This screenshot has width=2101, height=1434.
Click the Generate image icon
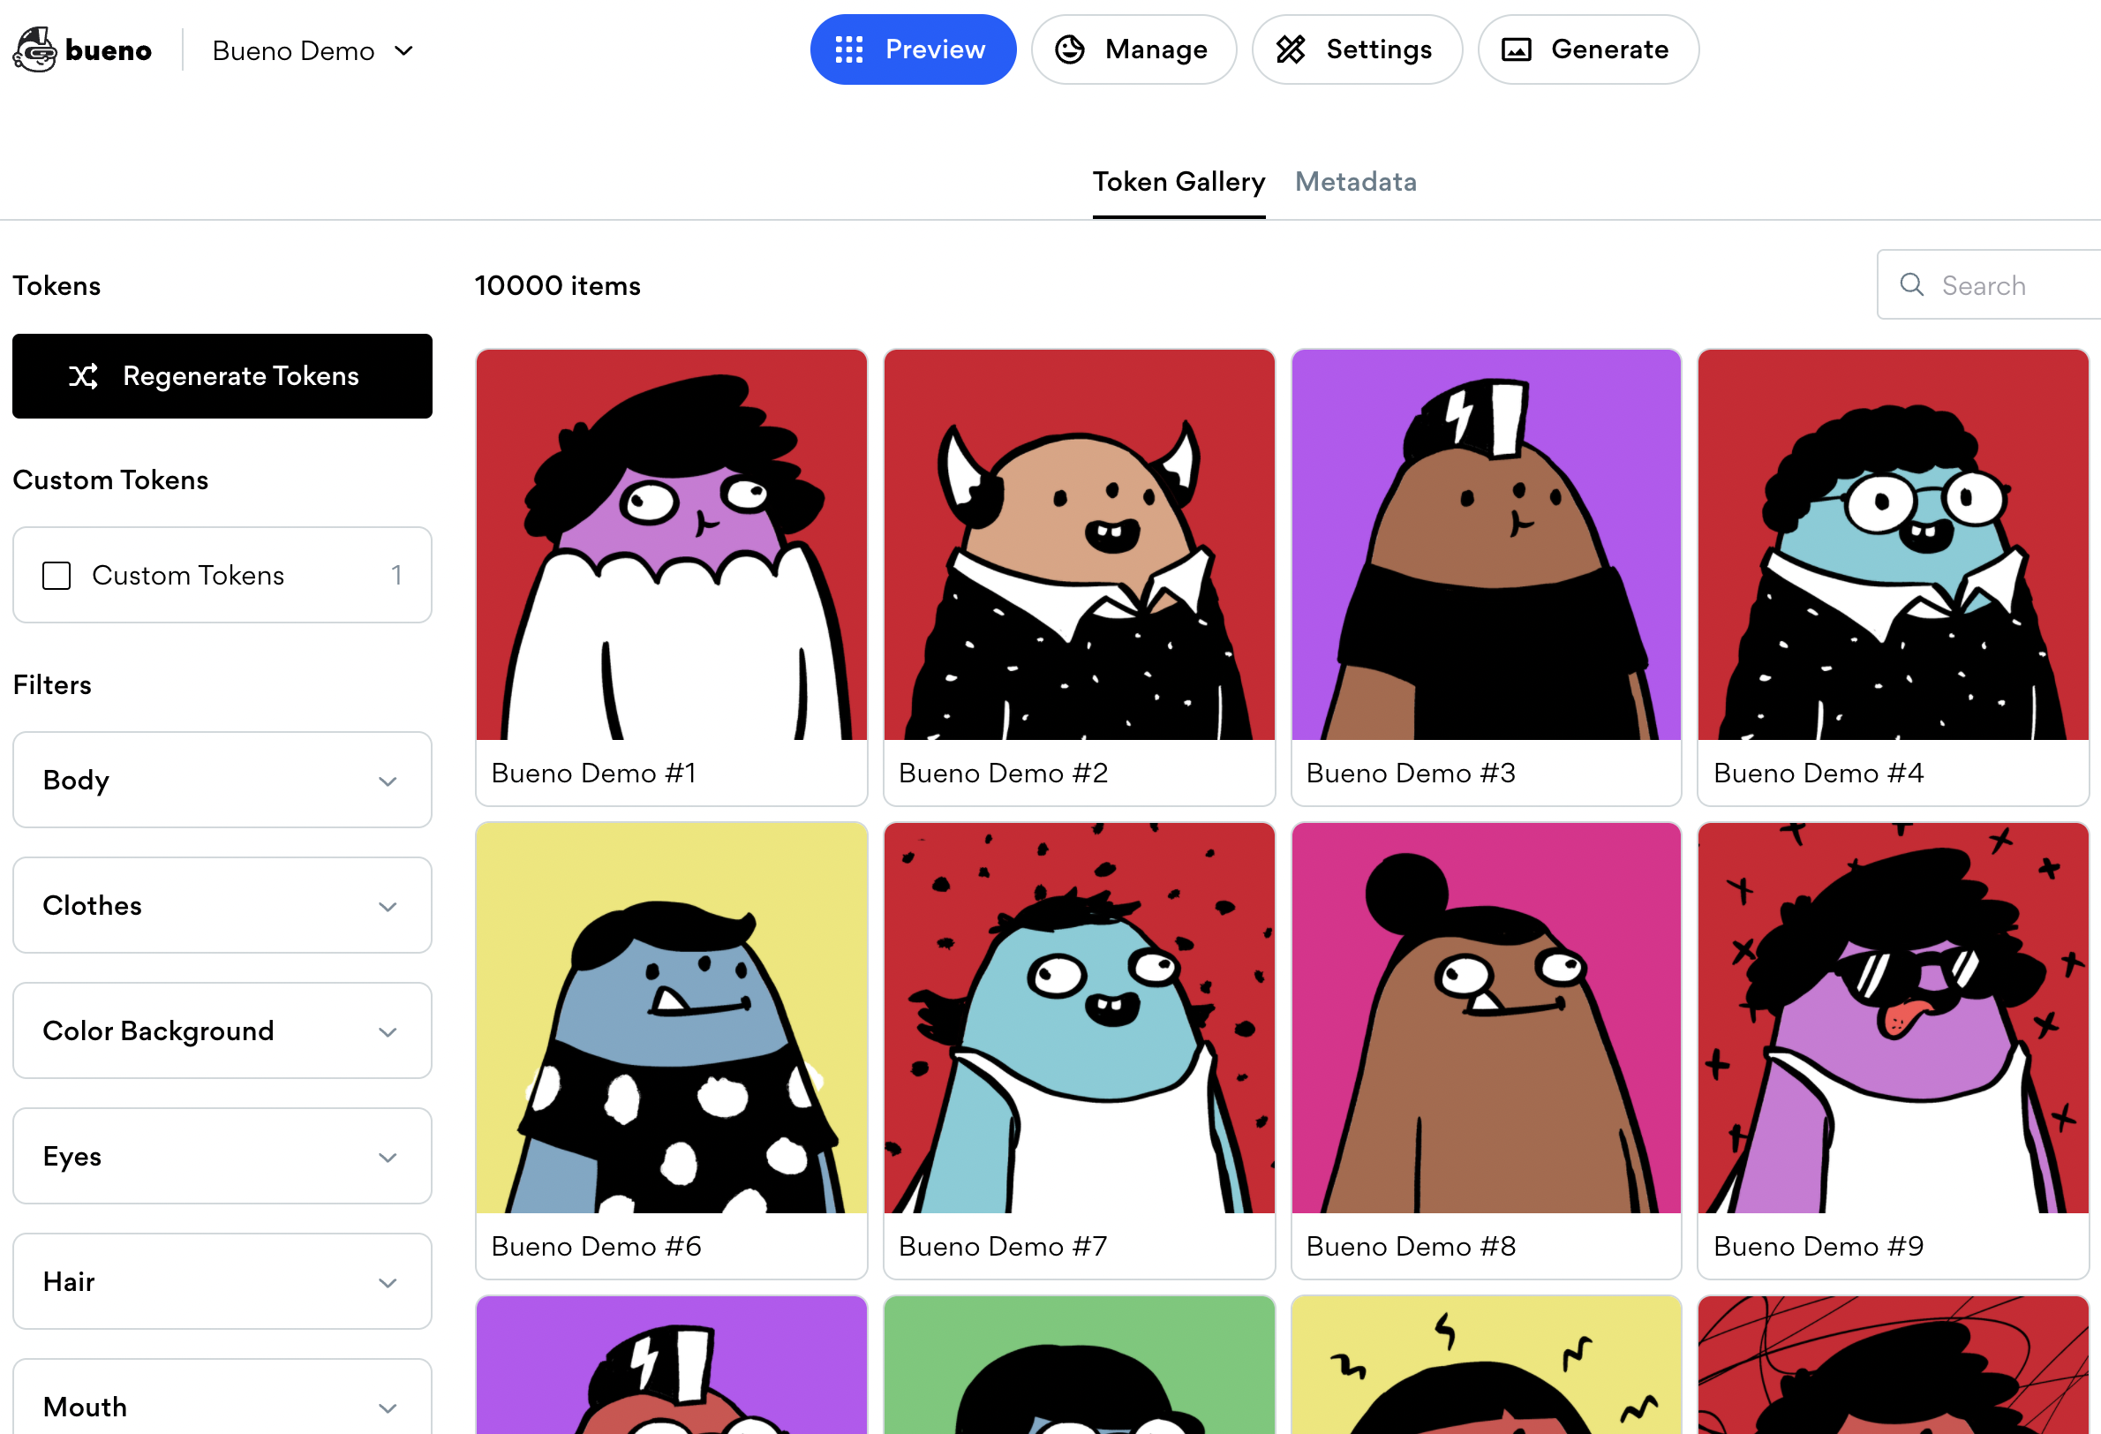(x=1517, y=49)
